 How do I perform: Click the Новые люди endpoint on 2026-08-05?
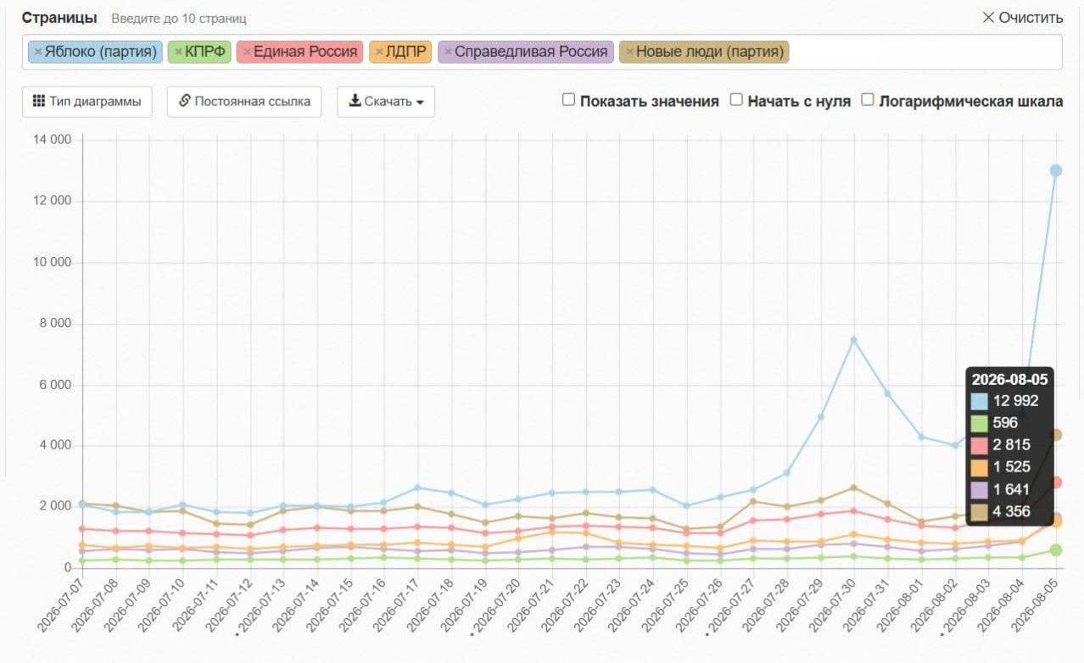1056,435
